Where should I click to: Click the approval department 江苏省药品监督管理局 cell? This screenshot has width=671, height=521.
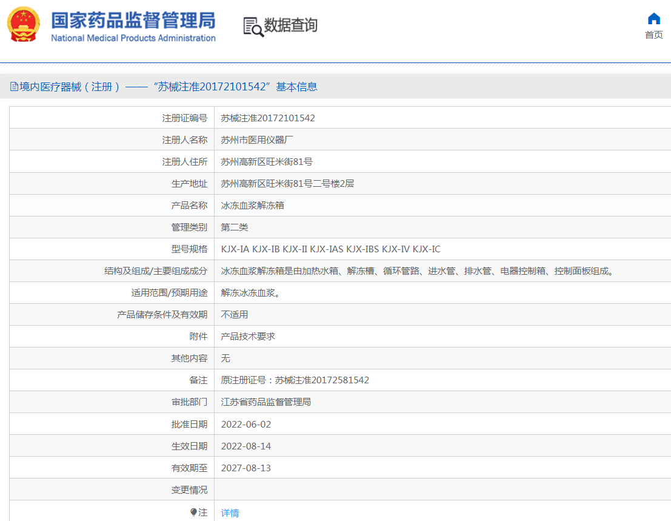coord(265,402)
